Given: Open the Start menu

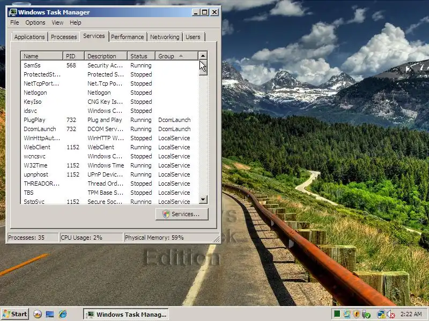Looking at the screenshot, I should coord(15,314).
